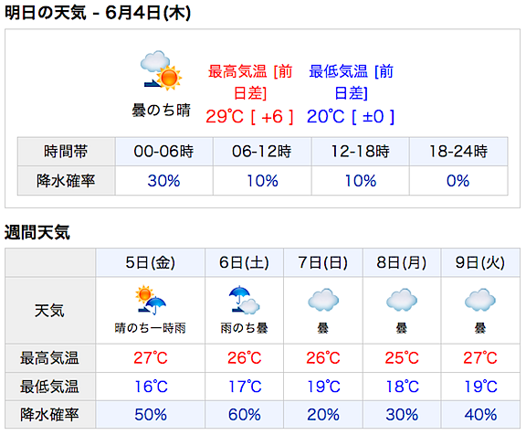The width and height of the screenshot is (526, 435).
Task: Click the 16℃ low temperature on 5日(金)
Action: [151, 387]
